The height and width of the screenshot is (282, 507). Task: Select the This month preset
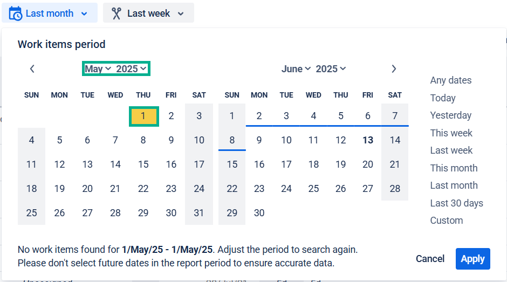(454, 168)
